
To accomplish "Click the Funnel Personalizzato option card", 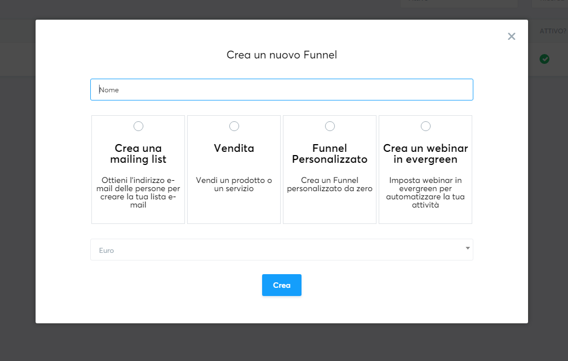I will 329,169.
